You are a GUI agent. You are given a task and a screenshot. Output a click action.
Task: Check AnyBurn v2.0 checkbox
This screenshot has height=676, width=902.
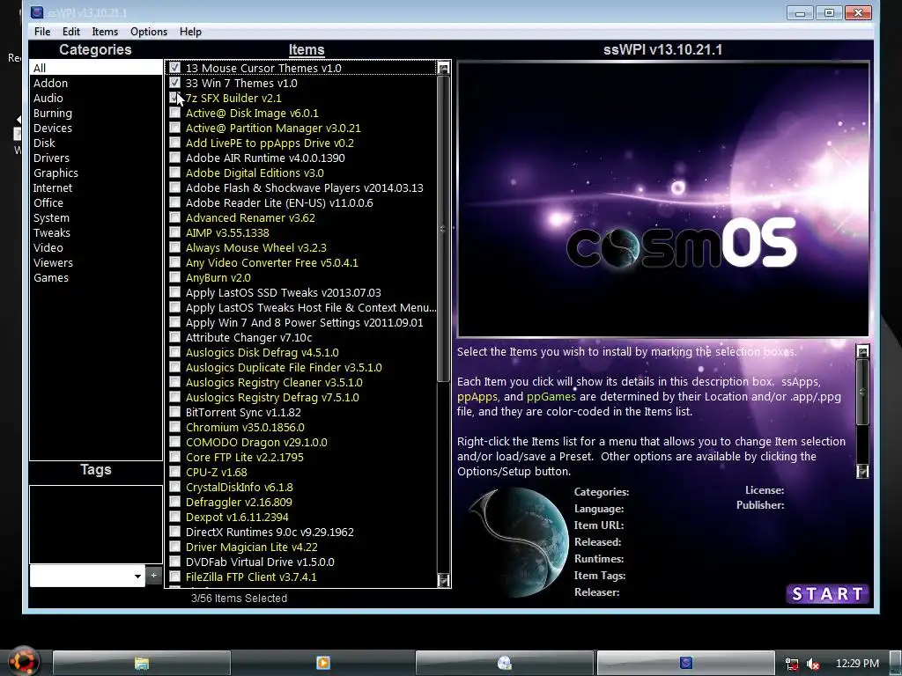(175, 276)
